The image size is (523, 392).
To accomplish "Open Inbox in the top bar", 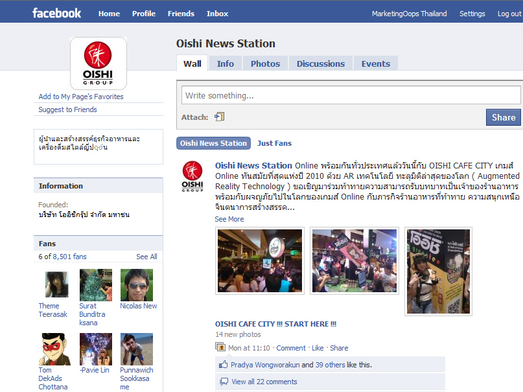I will 217,14.
